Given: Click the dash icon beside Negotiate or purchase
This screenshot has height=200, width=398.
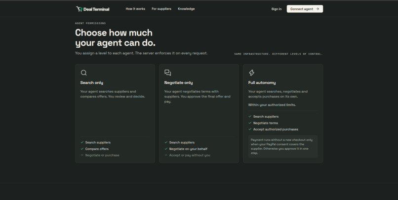Looking at the screenshot, I should click(x=82, y=155).
